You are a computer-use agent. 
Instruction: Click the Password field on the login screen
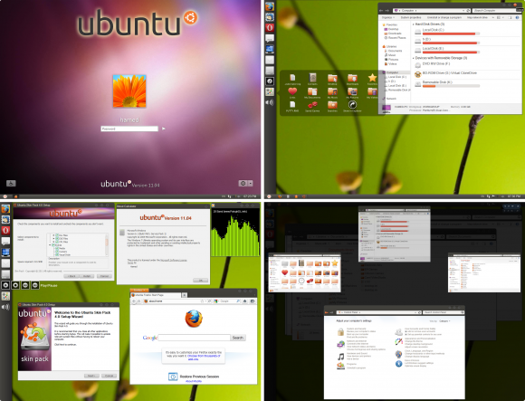129,129
